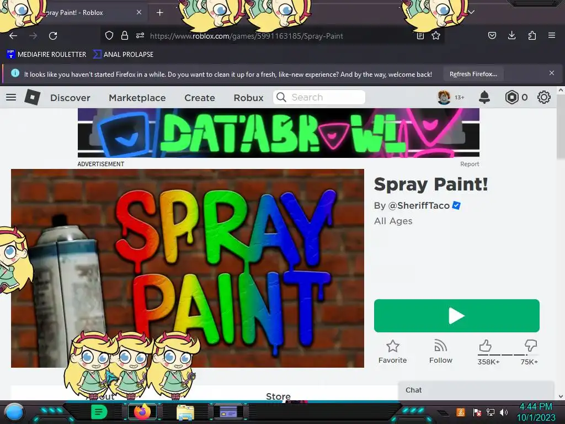This screenshot has height=424, width=565.
Task: Open the list all tabs dropdown arrow
Action: pos(471,12)
